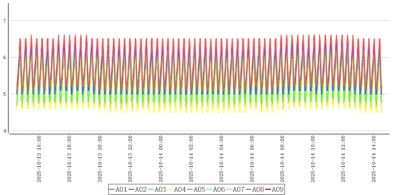
Task: Pick the 2025-10-14 04:00 axis label
Action: point(221,159)
